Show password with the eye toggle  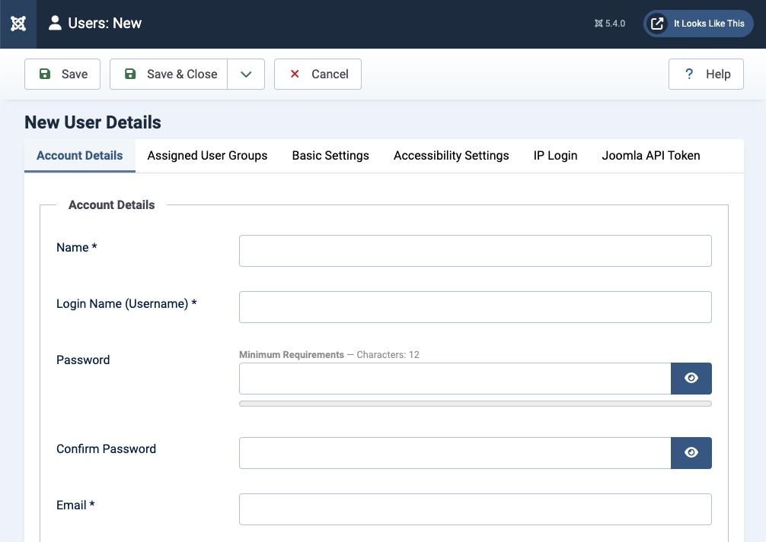tap(691, 378)
